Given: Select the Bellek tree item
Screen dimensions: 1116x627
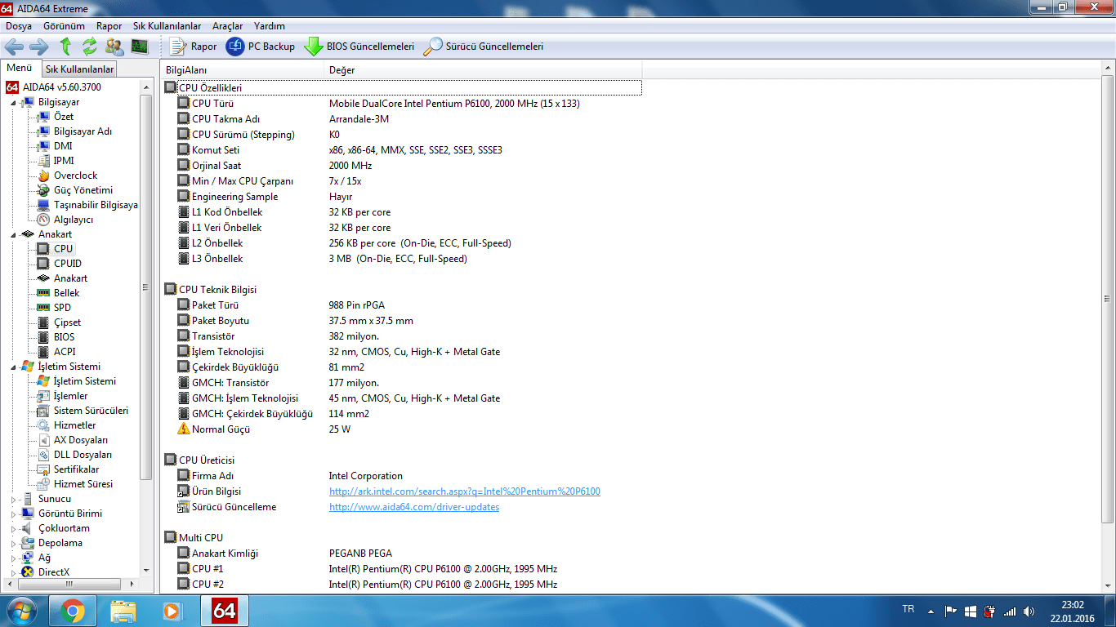Looking at the screenshot, I should coord(67,293).
